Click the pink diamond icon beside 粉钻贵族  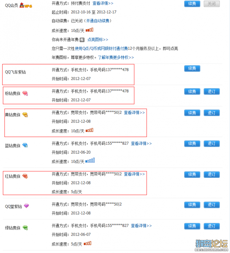coord(25,93)
